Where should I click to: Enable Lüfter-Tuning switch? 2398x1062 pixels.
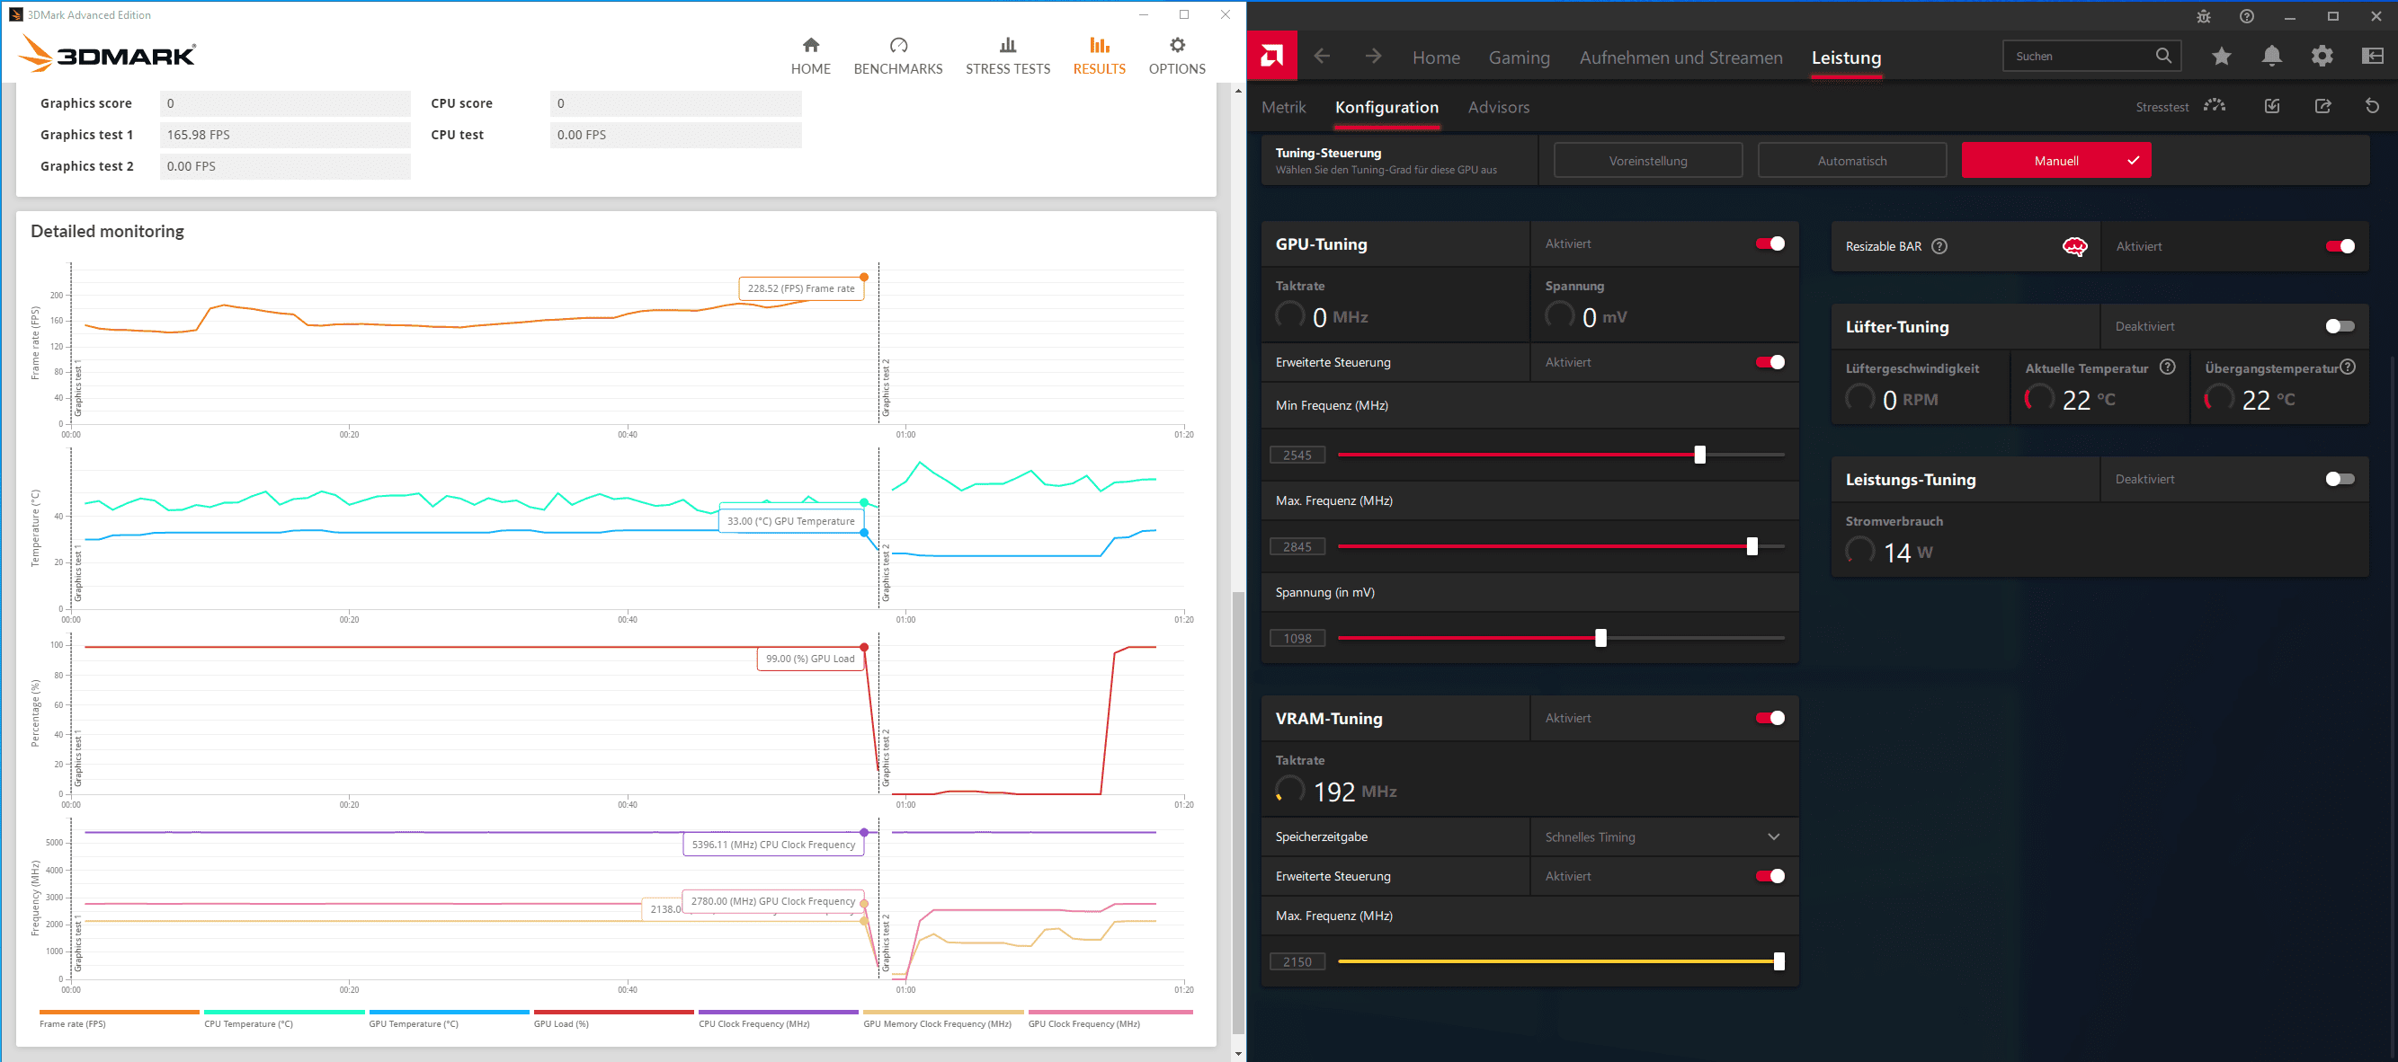pyautogui.click(x=2340, y=326)
